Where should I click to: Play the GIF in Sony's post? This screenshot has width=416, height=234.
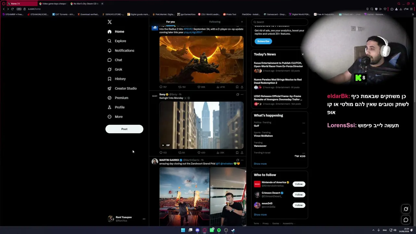163,145
